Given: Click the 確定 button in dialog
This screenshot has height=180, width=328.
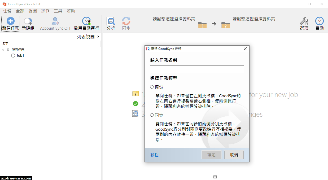Looking at the screenshot, I should tap(211, 155).
